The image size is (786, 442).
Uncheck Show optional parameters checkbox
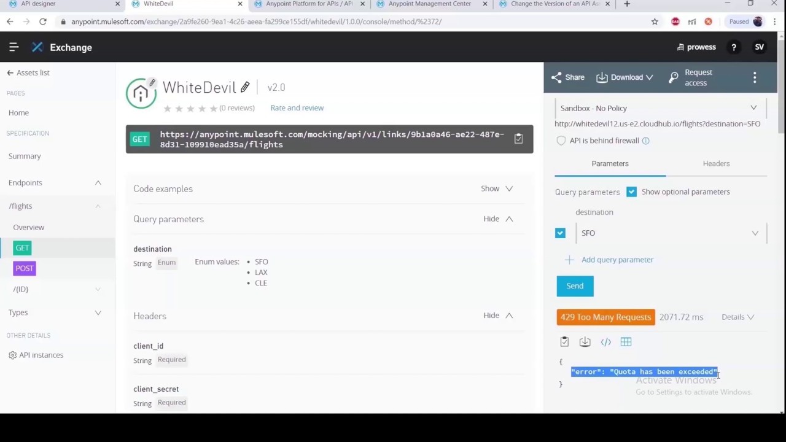631,192
